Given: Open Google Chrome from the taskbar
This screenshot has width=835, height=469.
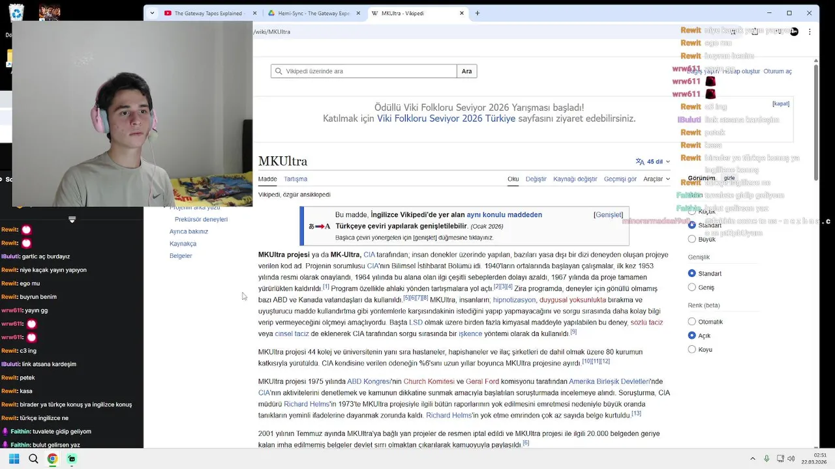Looking at the screenshot, I should pos(52,459).
